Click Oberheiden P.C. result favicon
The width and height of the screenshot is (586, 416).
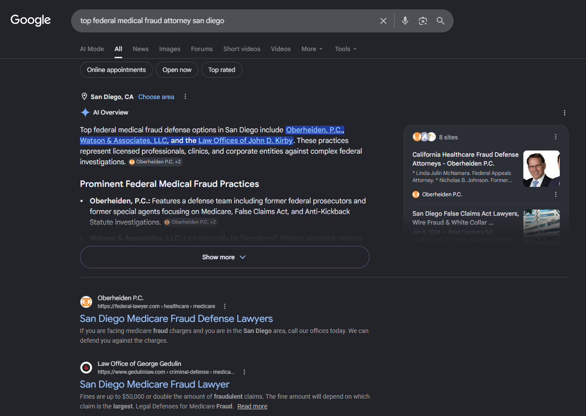tap(86, 302)
